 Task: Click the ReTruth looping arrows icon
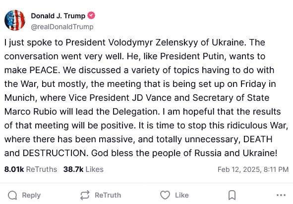point(85,195)
